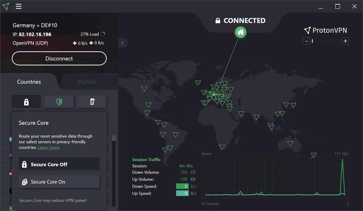
Task: Click the ProtonVPN logo above map zoom
Action: (x=325, y=30)
